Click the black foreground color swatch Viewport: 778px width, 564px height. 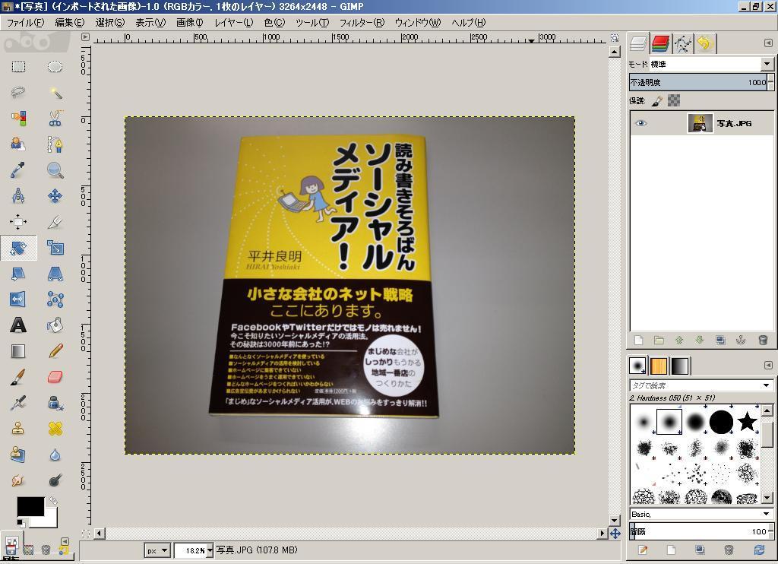[x=29, y=506]
